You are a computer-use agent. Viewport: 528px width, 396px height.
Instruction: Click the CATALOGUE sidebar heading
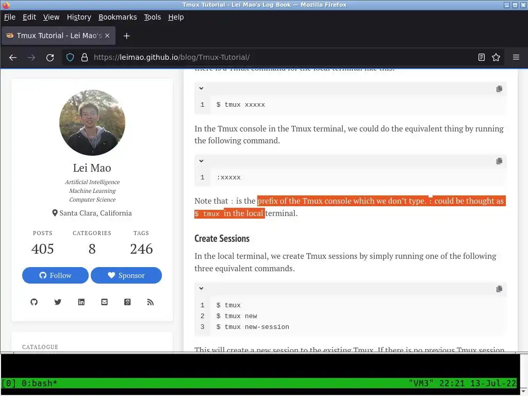pyautogui.click(x=40, y=347)
